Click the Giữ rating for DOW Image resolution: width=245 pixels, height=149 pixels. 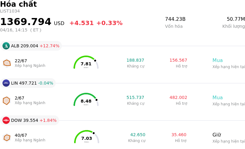217,135
